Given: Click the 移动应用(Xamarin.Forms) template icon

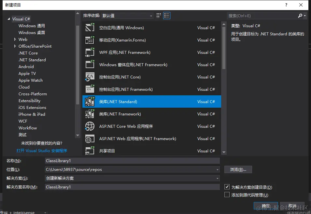Looking at the screenshot, I should pyautogui.click(x=90, y=40).
